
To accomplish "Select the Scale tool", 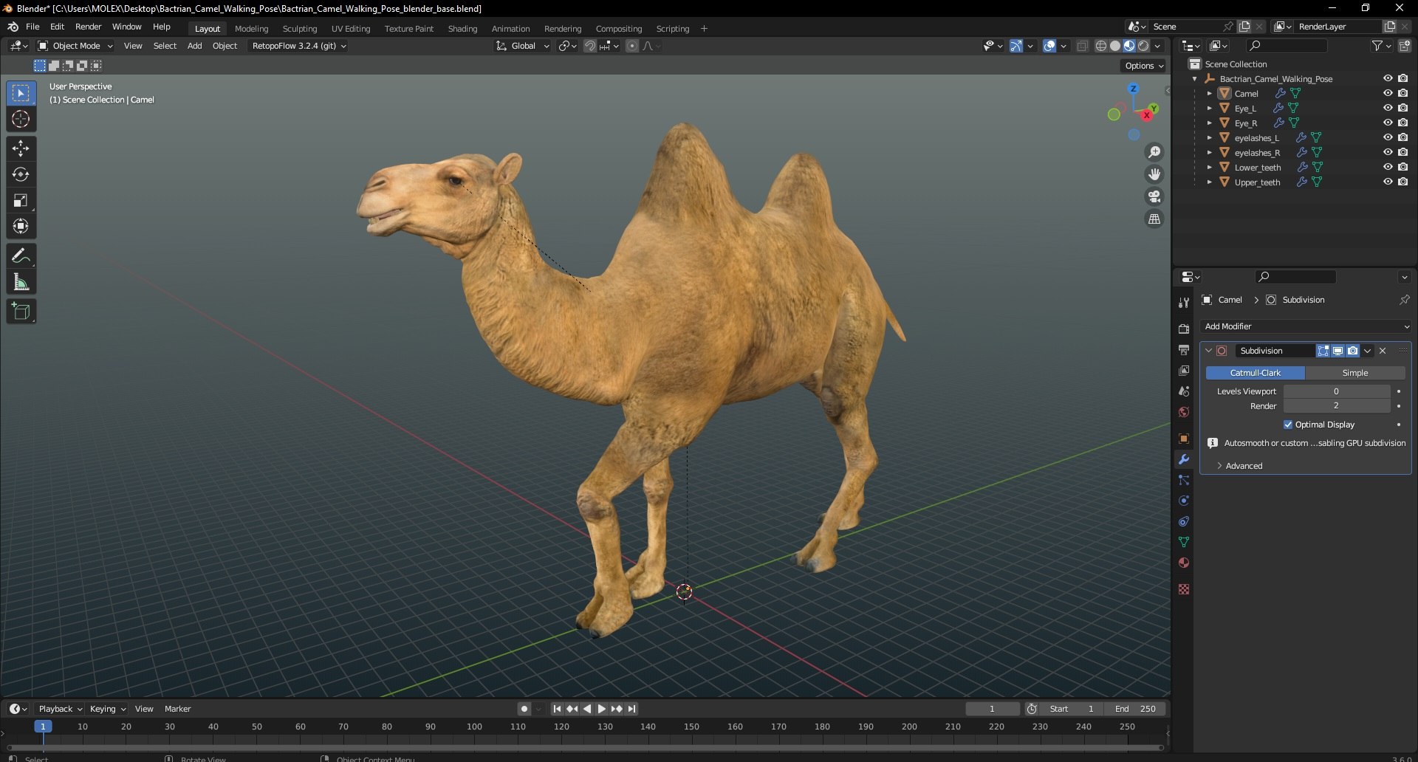I will (21, 200).
